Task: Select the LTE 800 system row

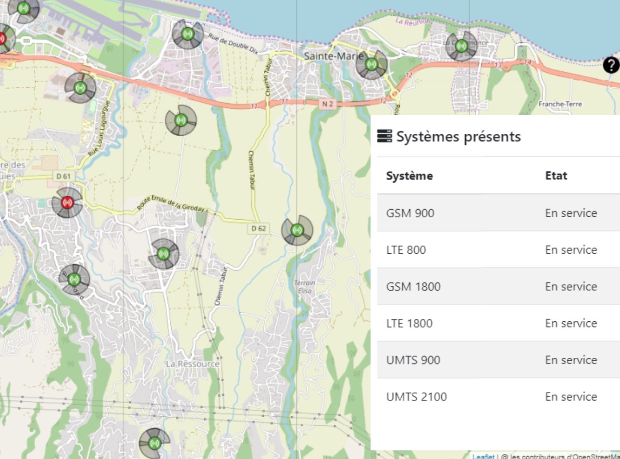Action: click(x=498, y=250)
